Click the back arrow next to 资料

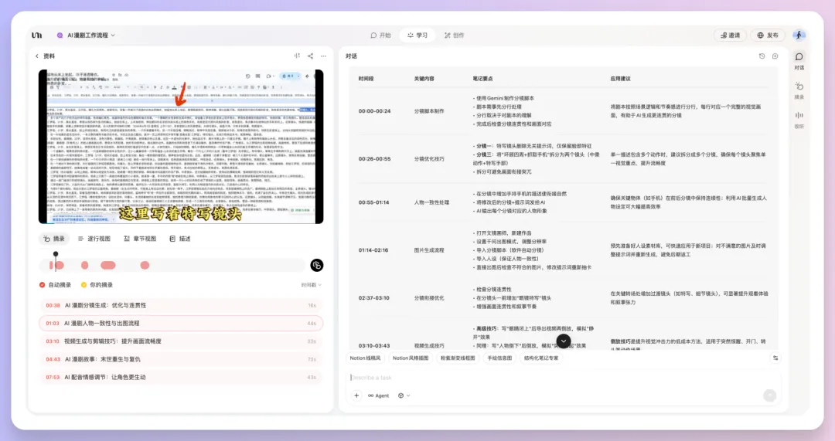tap(36, 56)
